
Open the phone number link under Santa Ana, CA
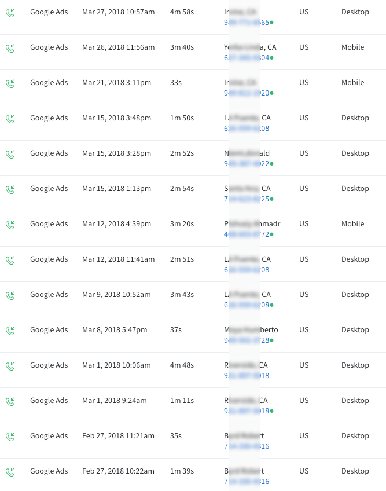(247, 199)
